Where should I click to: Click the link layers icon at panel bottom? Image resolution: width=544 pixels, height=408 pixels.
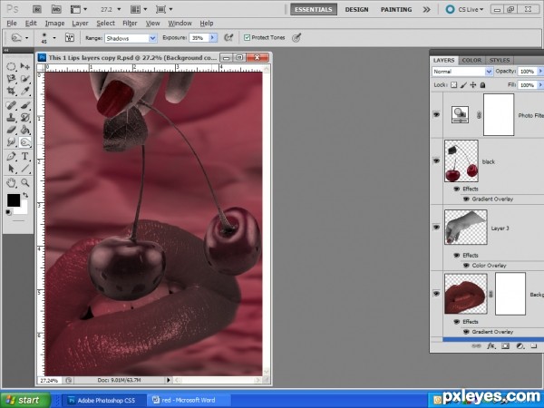coord(476,346)
